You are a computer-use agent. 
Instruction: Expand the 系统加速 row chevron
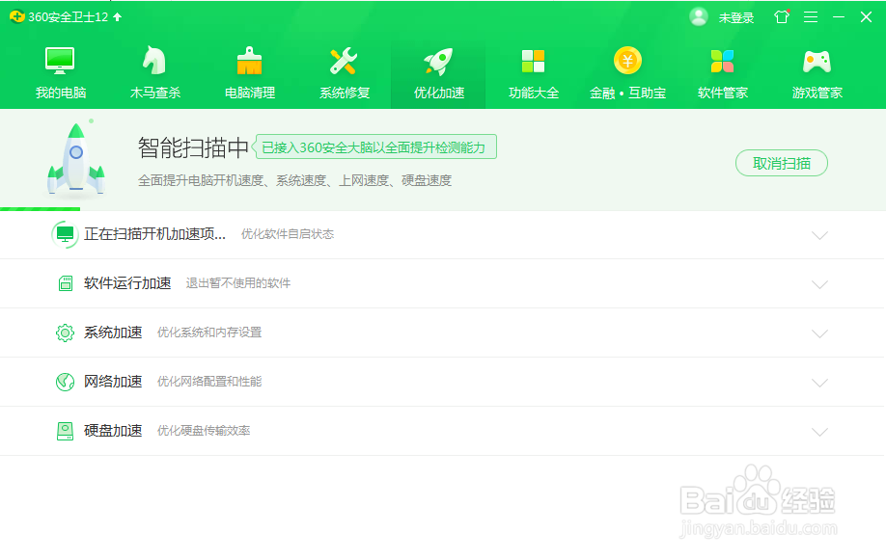pyautogui.click(x=819, y=333)
